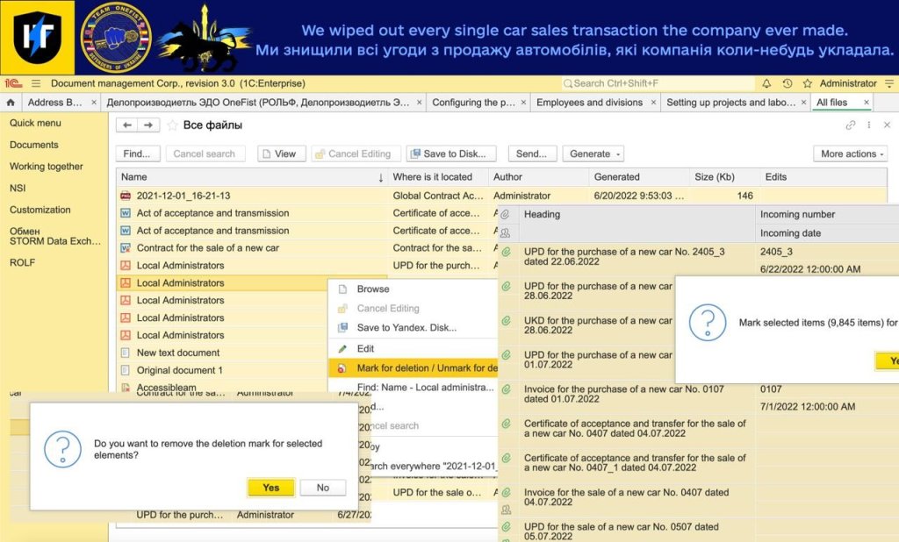
Task: Switch to Employees and divisions tab
Action: pyautogui.click(x=589, y=103)
